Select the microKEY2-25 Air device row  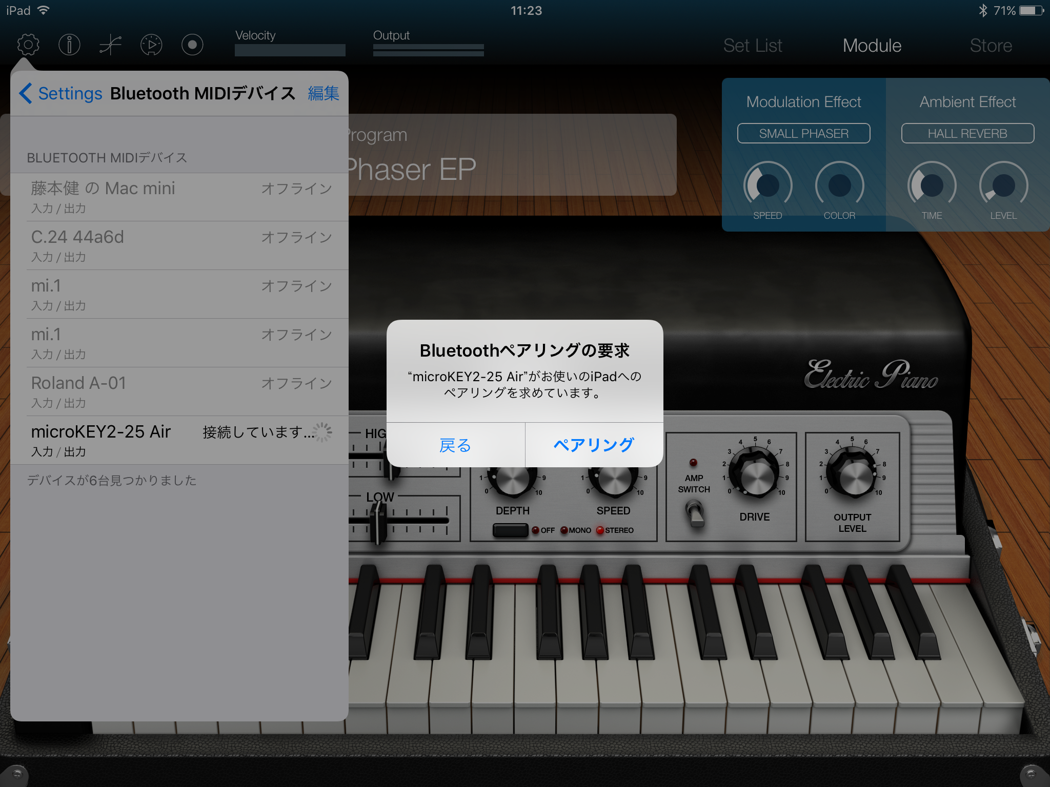coord(179,441)
